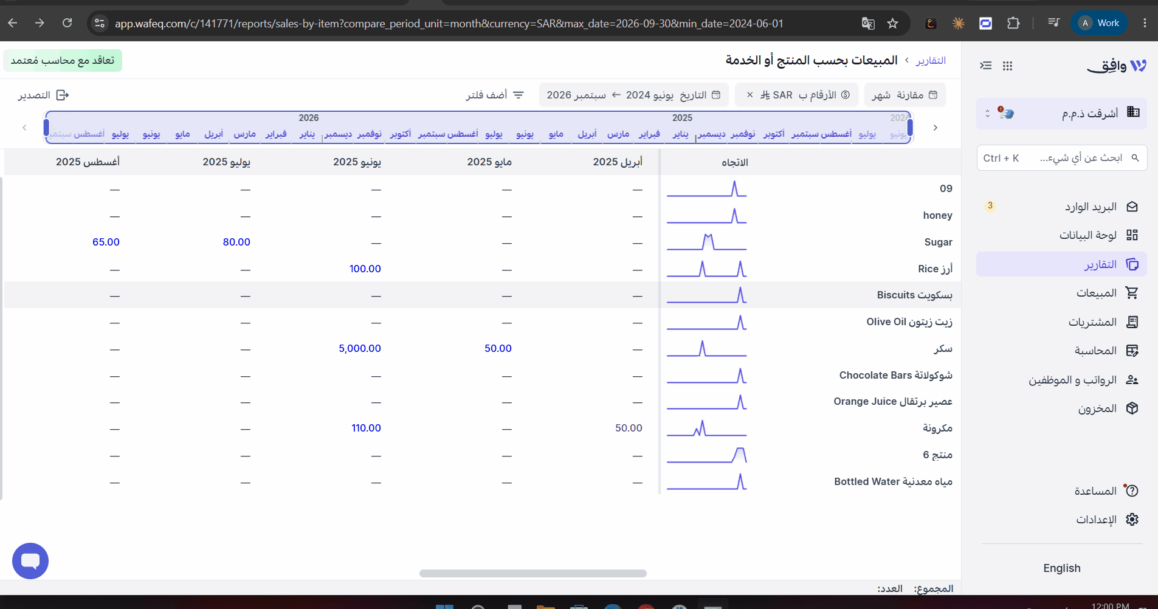Open the apps grid icon

1007,66
